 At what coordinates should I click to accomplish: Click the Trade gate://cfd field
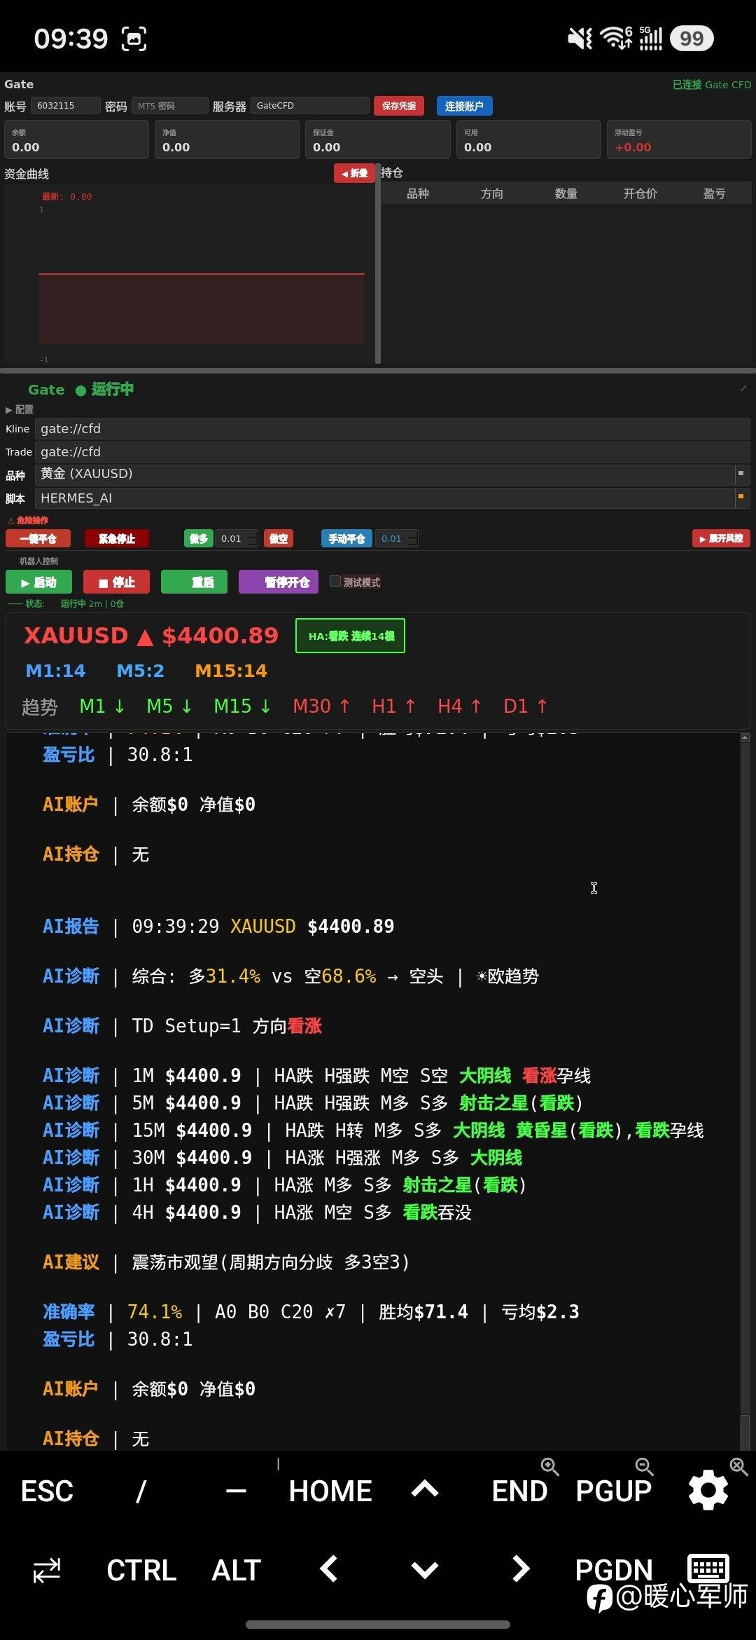[392, 451]
